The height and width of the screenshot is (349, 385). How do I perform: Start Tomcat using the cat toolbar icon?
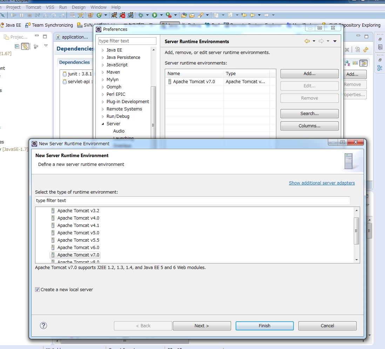point(114,15)
